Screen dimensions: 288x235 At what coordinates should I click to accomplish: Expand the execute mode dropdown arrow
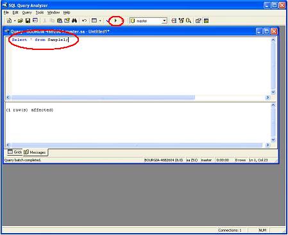(100, 20)
